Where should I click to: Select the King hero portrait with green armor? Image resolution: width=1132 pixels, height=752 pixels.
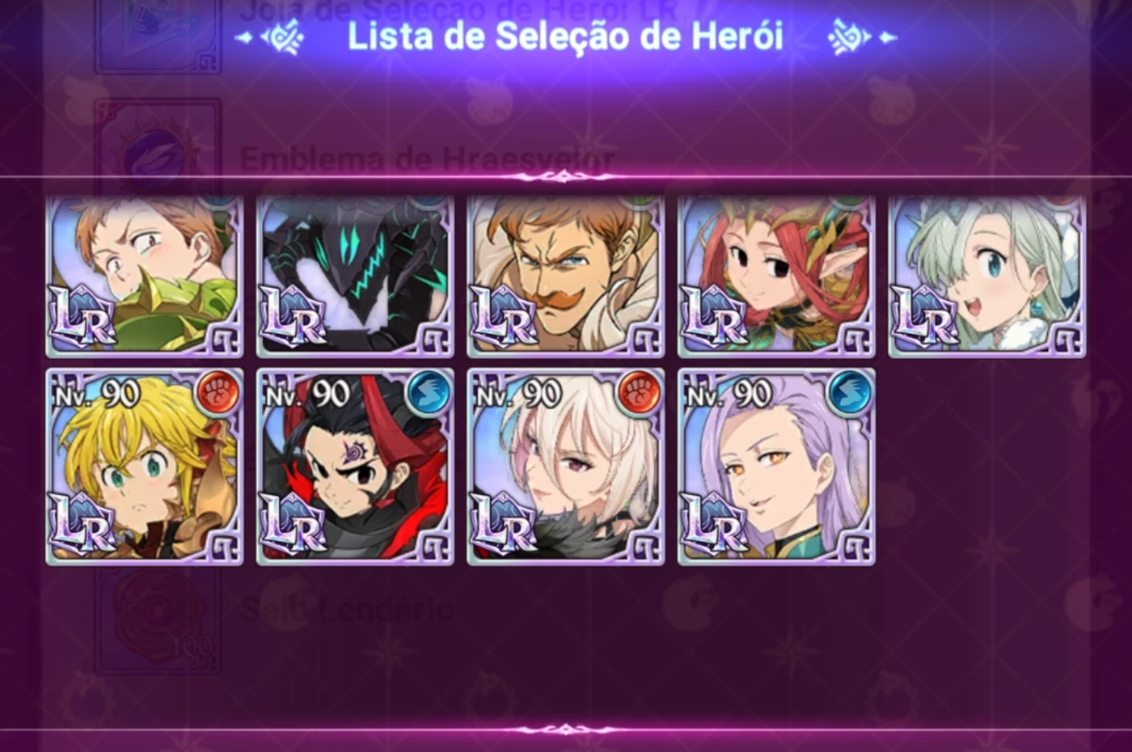145,276
